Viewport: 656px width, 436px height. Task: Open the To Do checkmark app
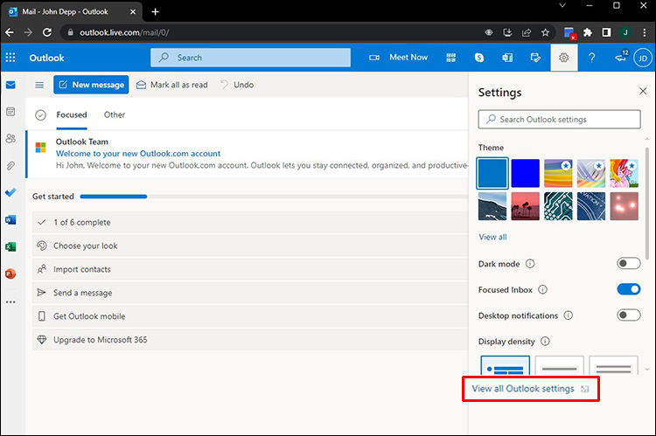[10, 192]
